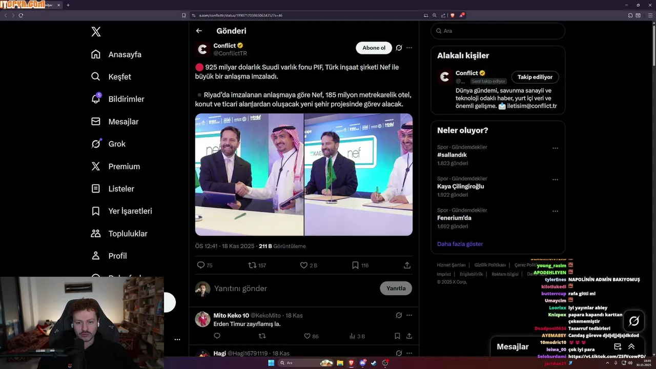Reply to Mito Keko's comment
The height and width of the screenshot is (369, 656).
217,336
